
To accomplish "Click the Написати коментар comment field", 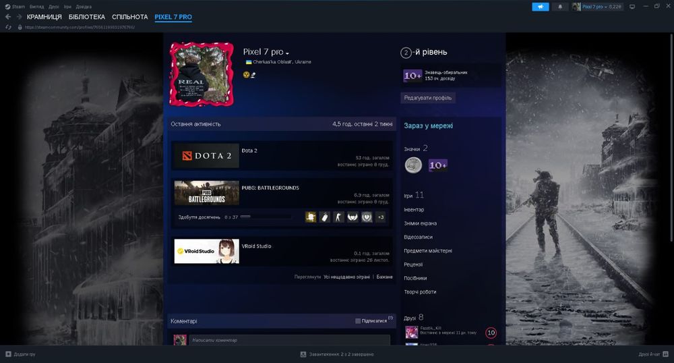I will [289, 340].
